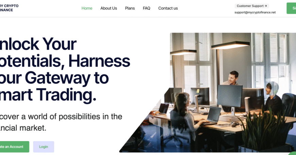296x155 pixels.
Task: Click the support@mycryptofinance.net email link
Action: pyautogui.click(x=255, y=13)
